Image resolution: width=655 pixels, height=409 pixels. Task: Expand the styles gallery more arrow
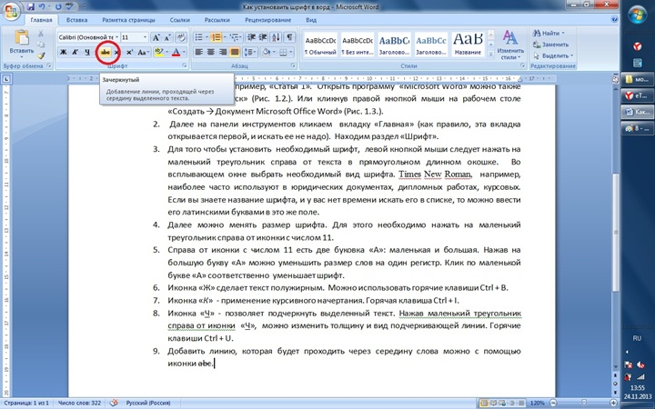tap(491, 54)
